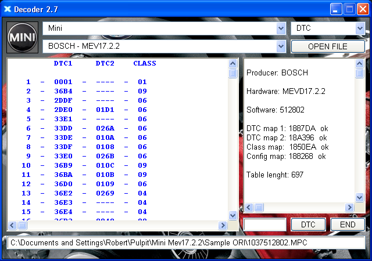This screenshot has width=372, height=261.
Task: Select DTC1 code 36B4
Action: coord(63,91)
